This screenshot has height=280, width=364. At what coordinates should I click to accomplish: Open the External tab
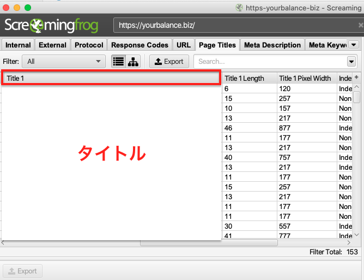point(52,45)
